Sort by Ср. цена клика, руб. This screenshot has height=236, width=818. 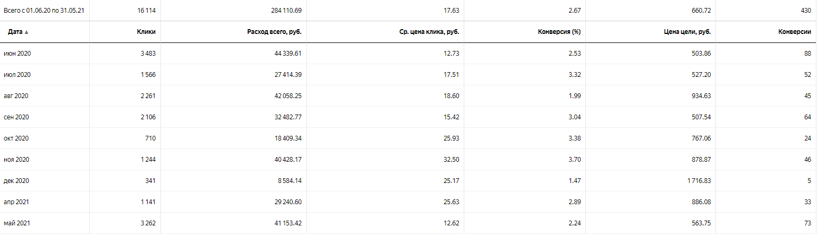pos(429,32)
